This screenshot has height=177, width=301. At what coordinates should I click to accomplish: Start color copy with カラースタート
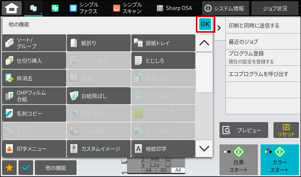pyautogui.click(x=280, y=159)
